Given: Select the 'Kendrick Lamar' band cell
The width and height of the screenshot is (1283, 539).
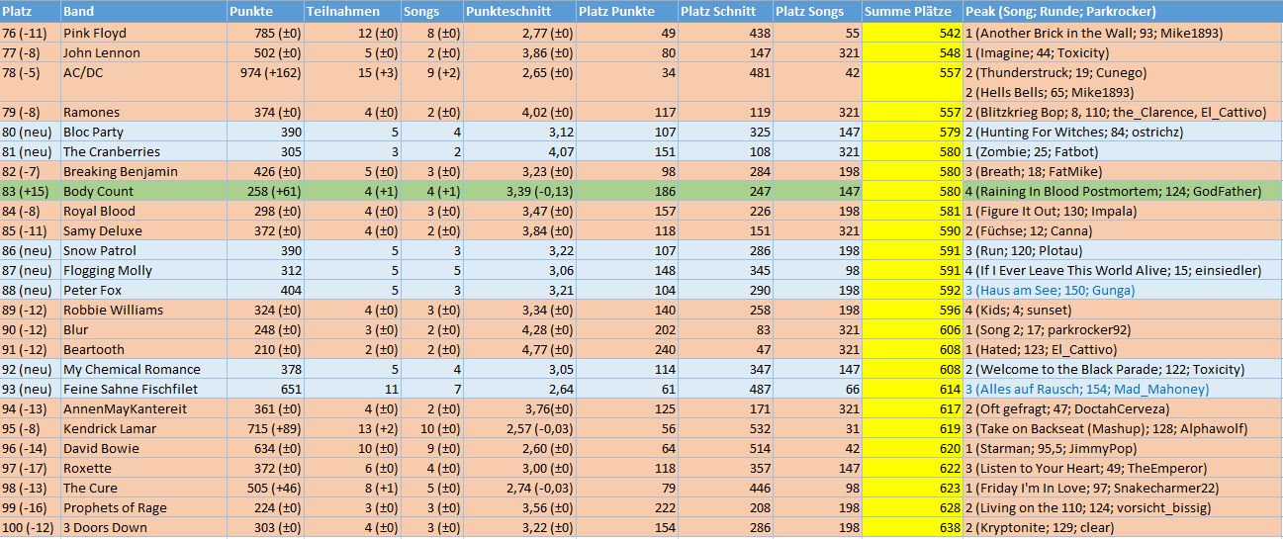Looking at the screenshot, I should click(x=142, y=428).
